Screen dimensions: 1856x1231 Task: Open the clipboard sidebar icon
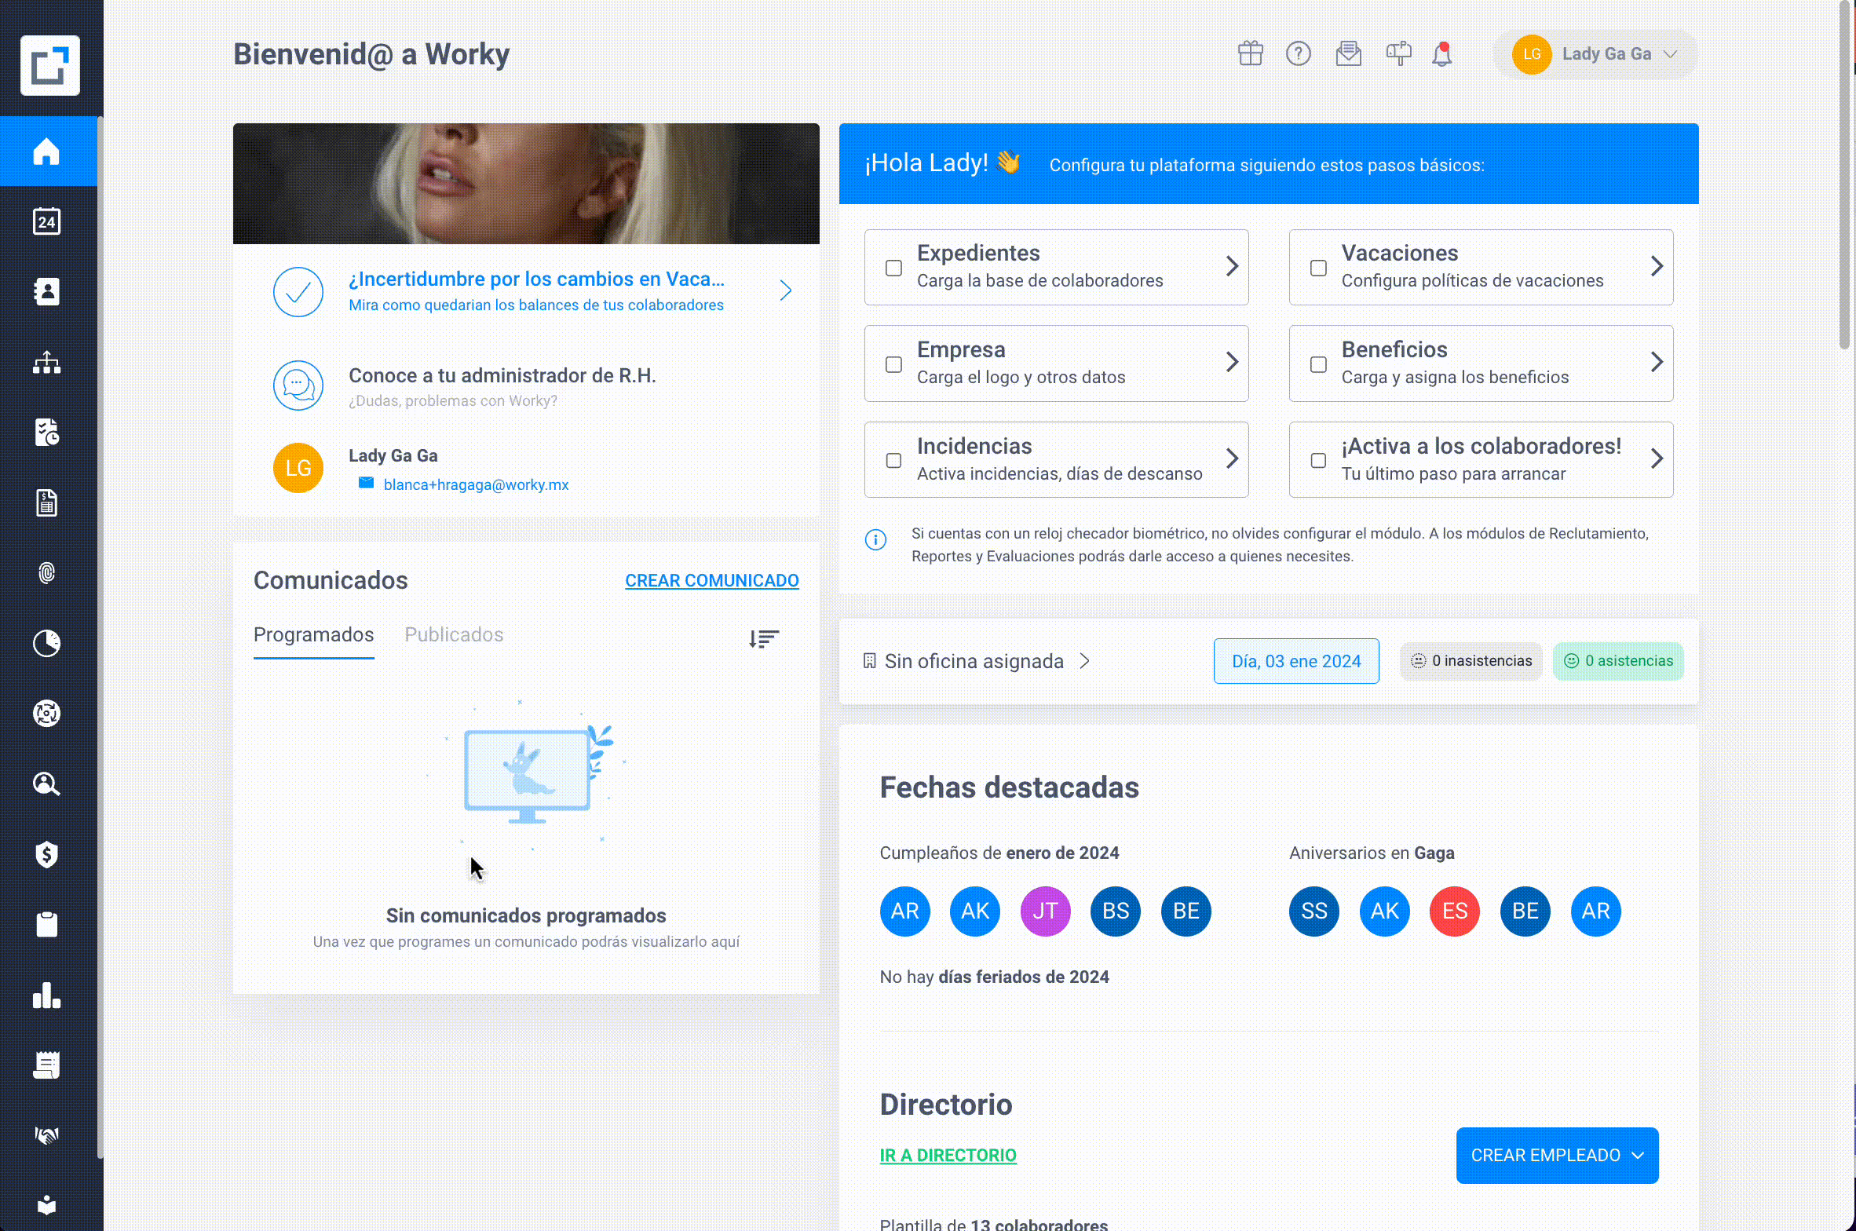coord(47,924)
